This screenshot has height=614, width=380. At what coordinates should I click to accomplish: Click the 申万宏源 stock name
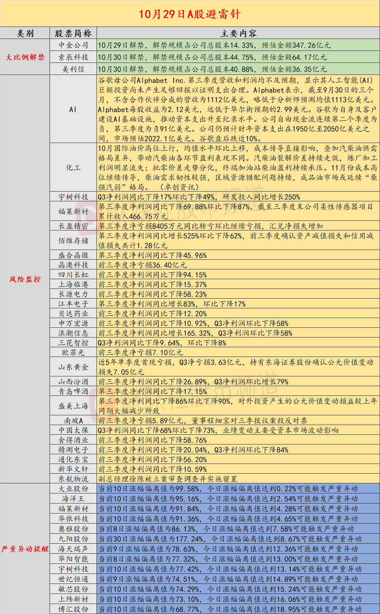73,323
